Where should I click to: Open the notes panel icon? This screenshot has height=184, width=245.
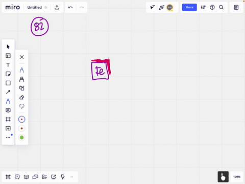[x=236, y=7]
